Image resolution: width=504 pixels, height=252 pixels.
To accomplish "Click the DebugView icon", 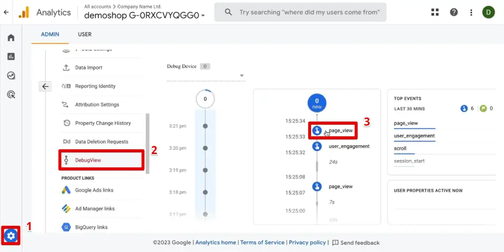I will pyautogui.click(x=66, y=160).
